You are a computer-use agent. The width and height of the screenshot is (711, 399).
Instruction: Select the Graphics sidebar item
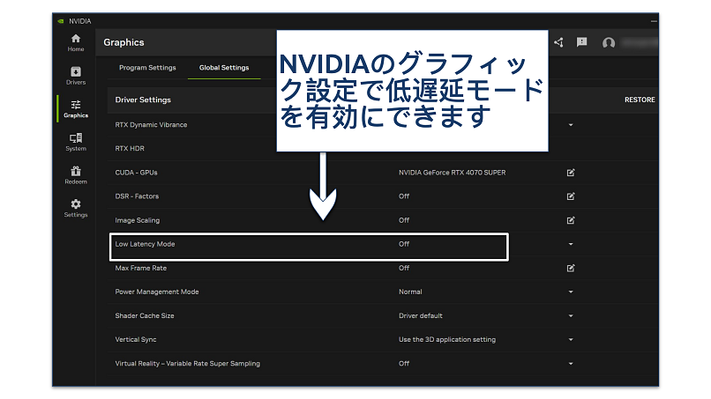coord(76,109)
